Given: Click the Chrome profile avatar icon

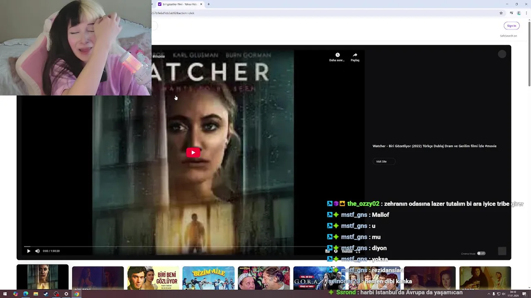Looking at the screenshot, I should coord(519,13).
